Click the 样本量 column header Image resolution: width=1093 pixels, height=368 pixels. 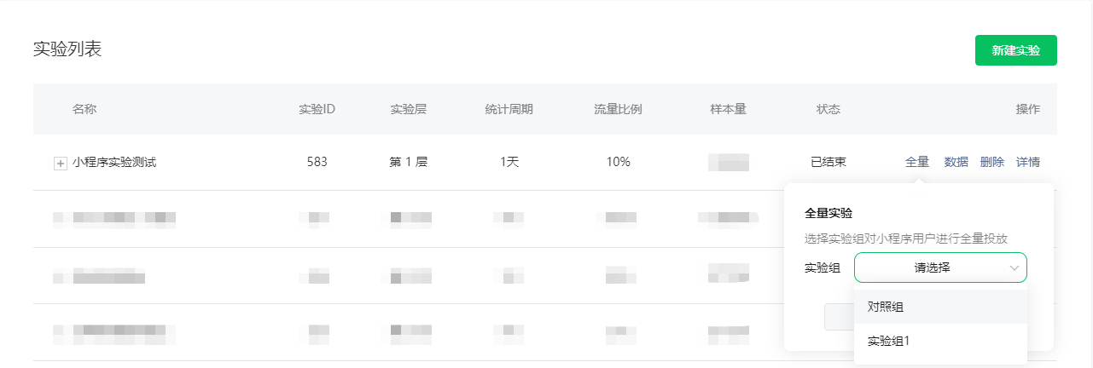click(x=729, y=109)
